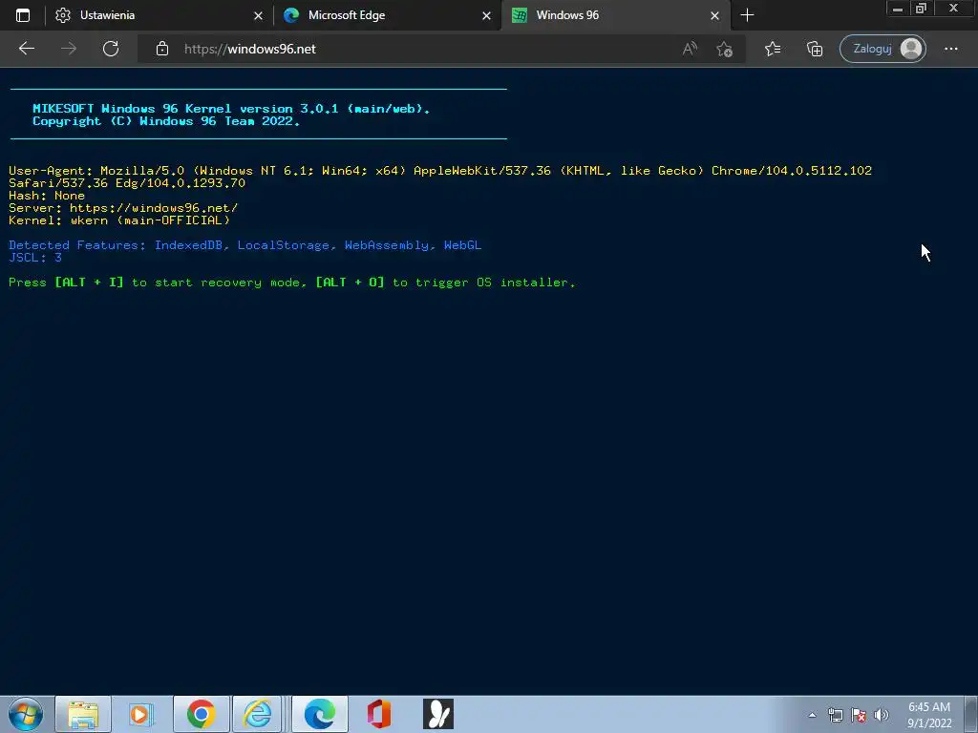This screenshot has width=978, height=733.
Task: Go forward with the arrow button
Action: (x=69, y=49)
